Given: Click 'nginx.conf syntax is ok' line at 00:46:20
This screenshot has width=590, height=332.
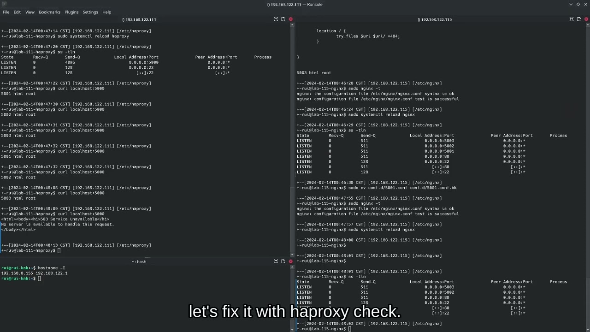Looking at the screenshot, I should click(375, 94).
